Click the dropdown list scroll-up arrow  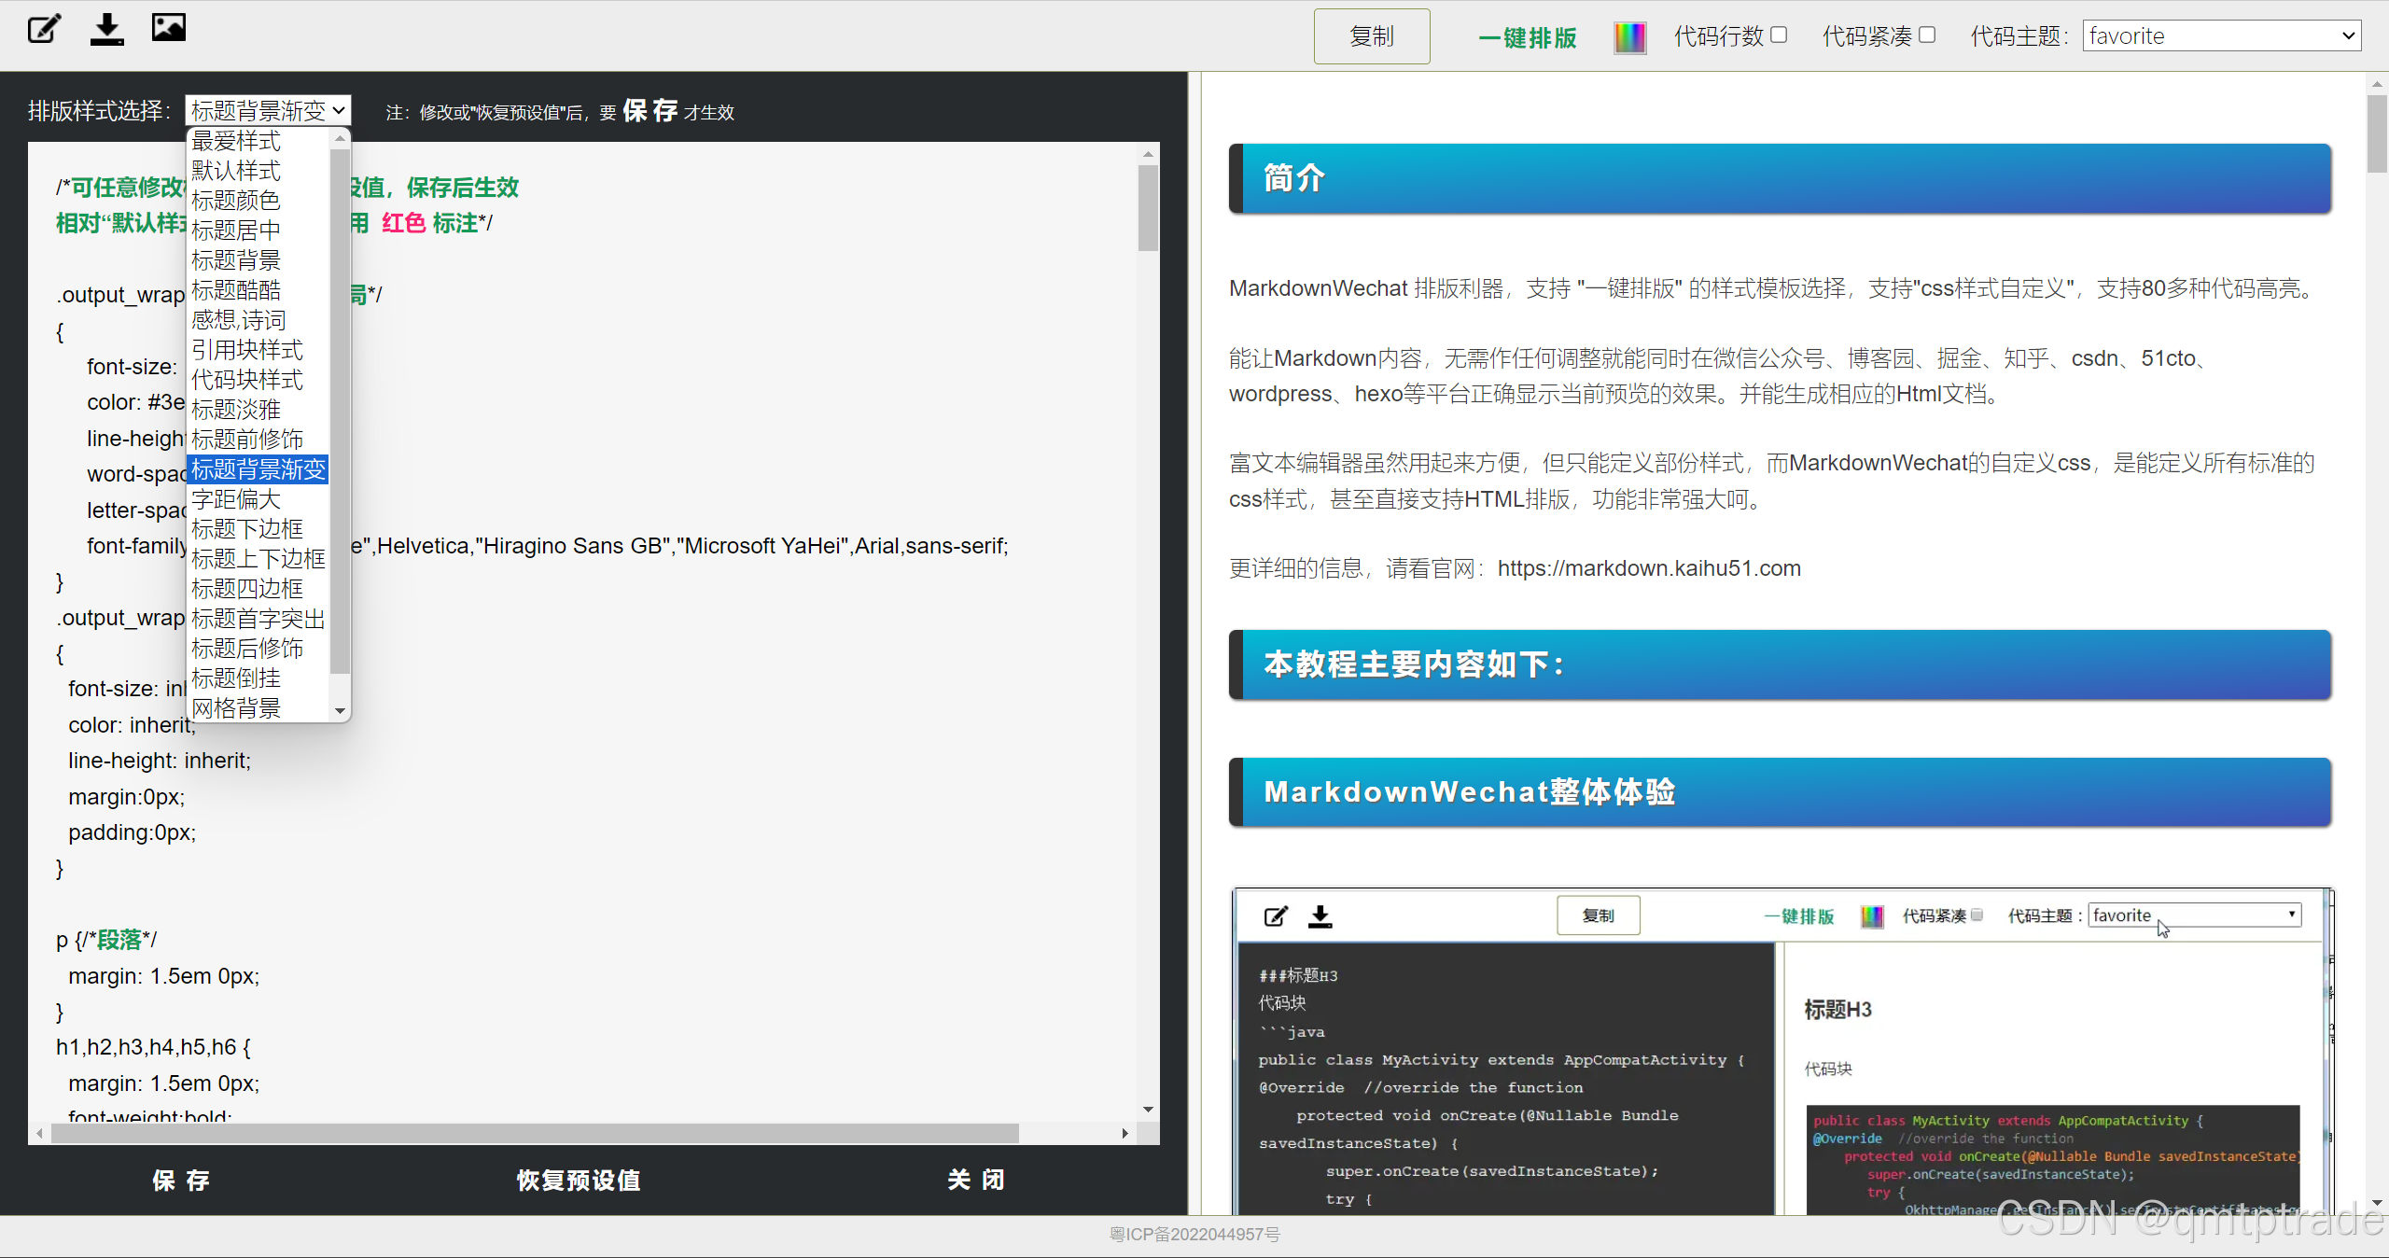coord(341,138)
